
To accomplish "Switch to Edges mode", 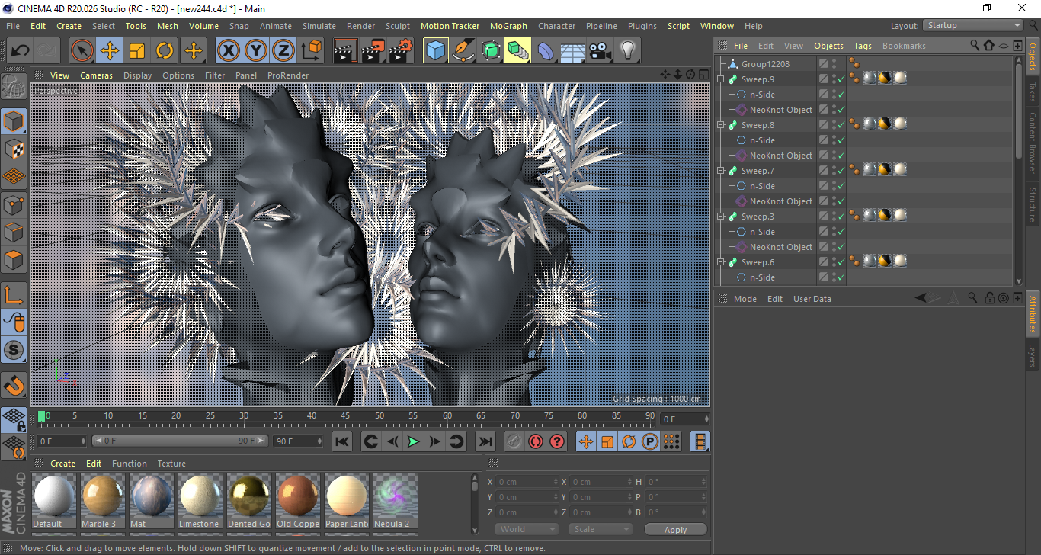I will (x=14, y=232).
